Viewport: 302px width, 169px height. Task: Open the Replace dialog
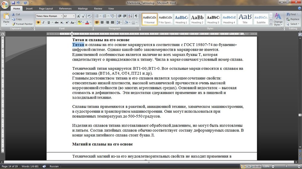tap(293, 19)
